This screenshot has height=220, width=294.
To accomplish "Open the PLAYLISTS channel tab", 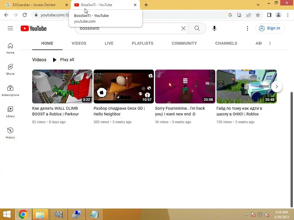I will point(142,44).
